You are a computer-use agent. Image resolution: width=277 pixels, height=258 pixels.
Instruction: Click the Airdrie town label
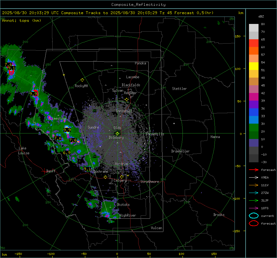pos(121,164)
